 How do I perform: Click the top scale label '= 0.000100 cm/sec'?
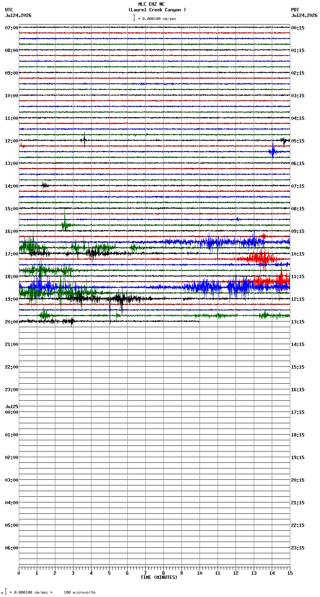[157, 18]
